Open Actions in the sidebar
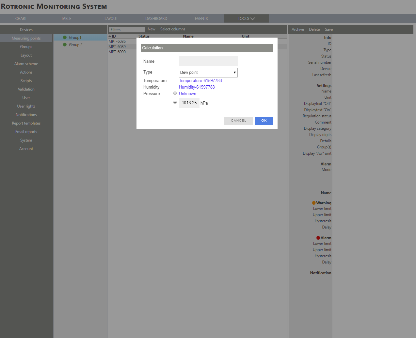 [26, 72]
